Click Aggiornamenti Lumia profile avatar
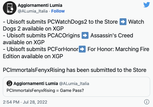Screen dimensions: 153x107 click(x=10, y=8)
